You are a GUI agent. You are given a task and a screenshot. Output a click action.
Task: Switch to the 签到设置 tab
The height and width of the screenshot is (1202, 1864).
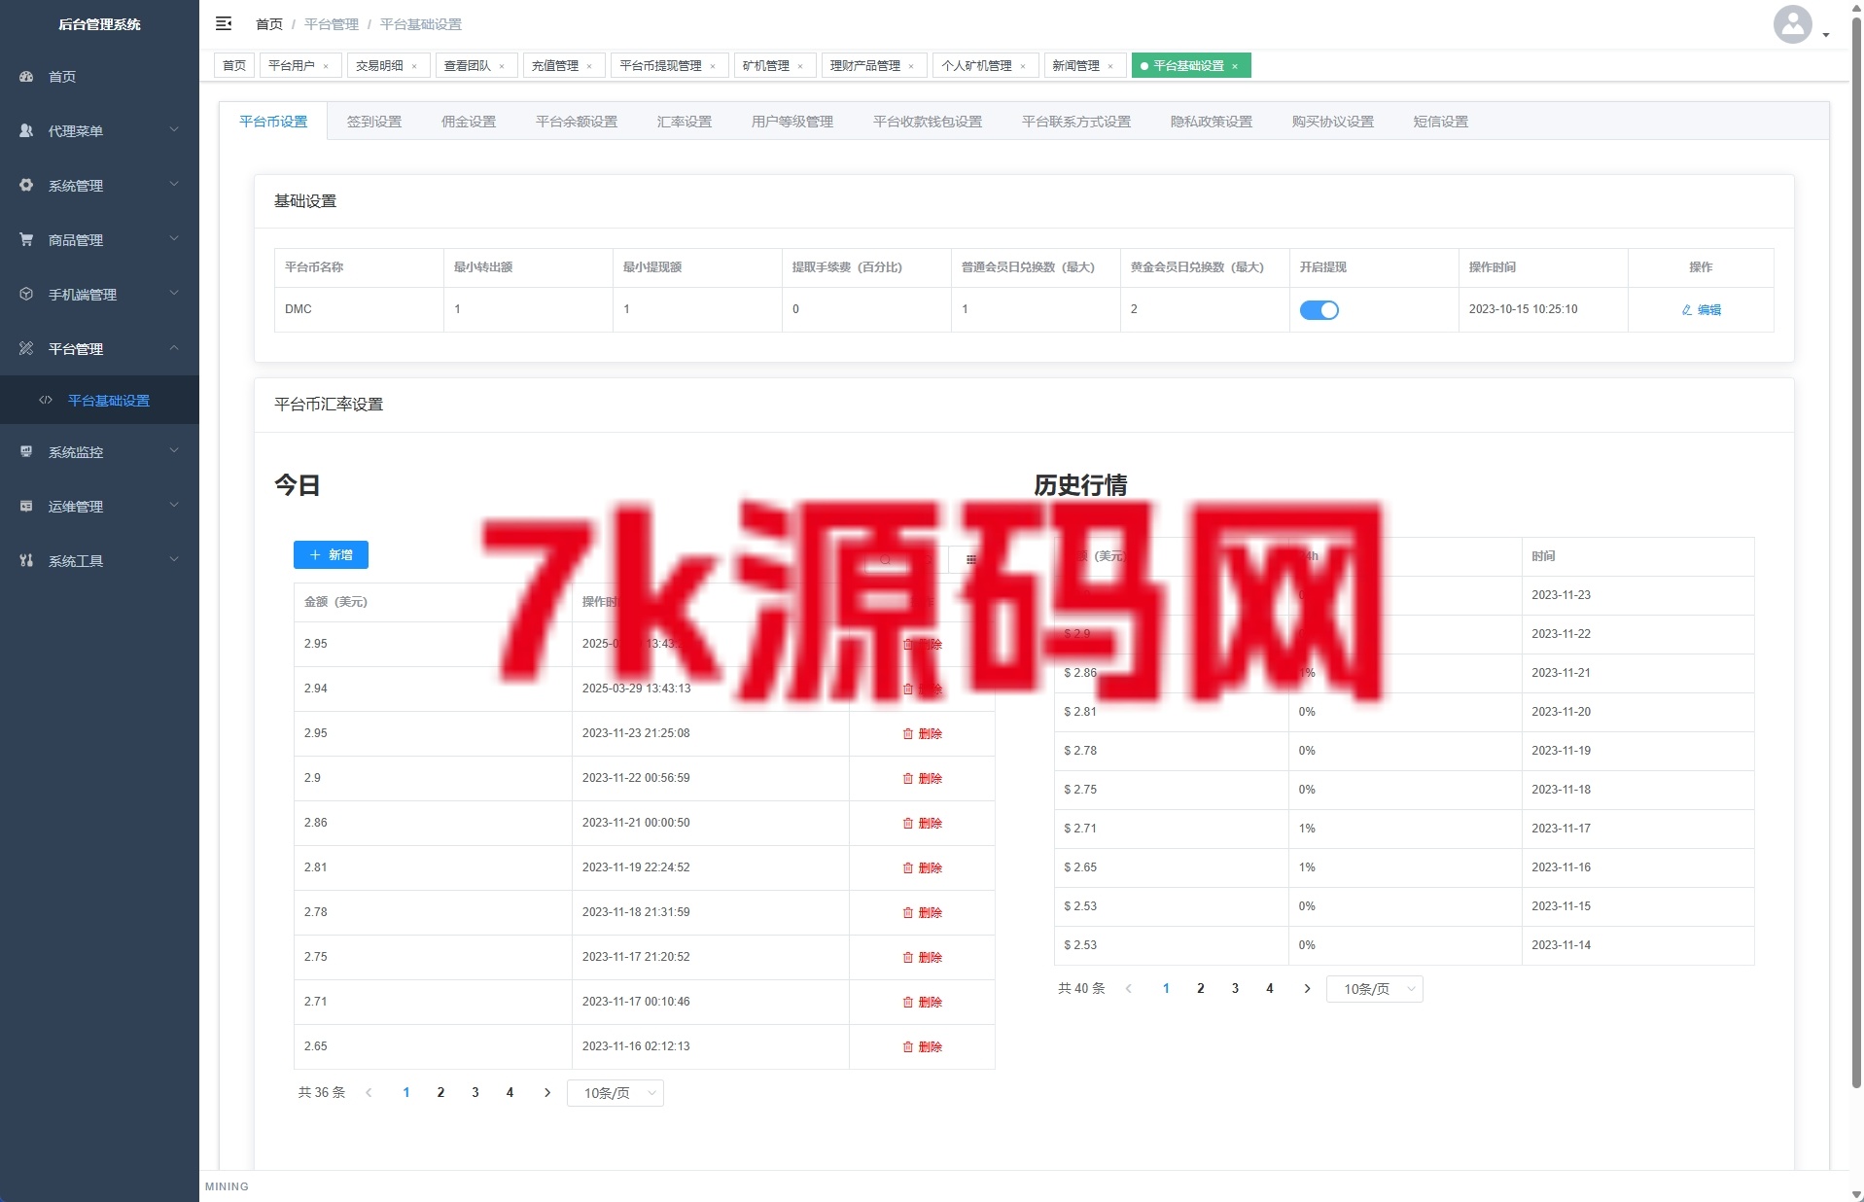click(374, 122)
